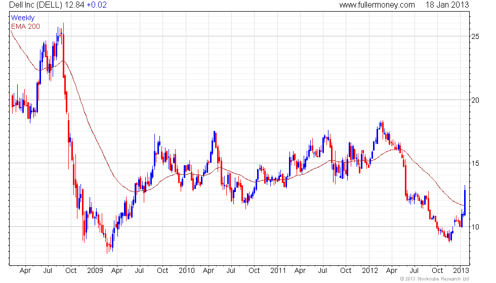Click the 'Weekly' legend label
Viewport: 496px width, 283px height.
23,18
